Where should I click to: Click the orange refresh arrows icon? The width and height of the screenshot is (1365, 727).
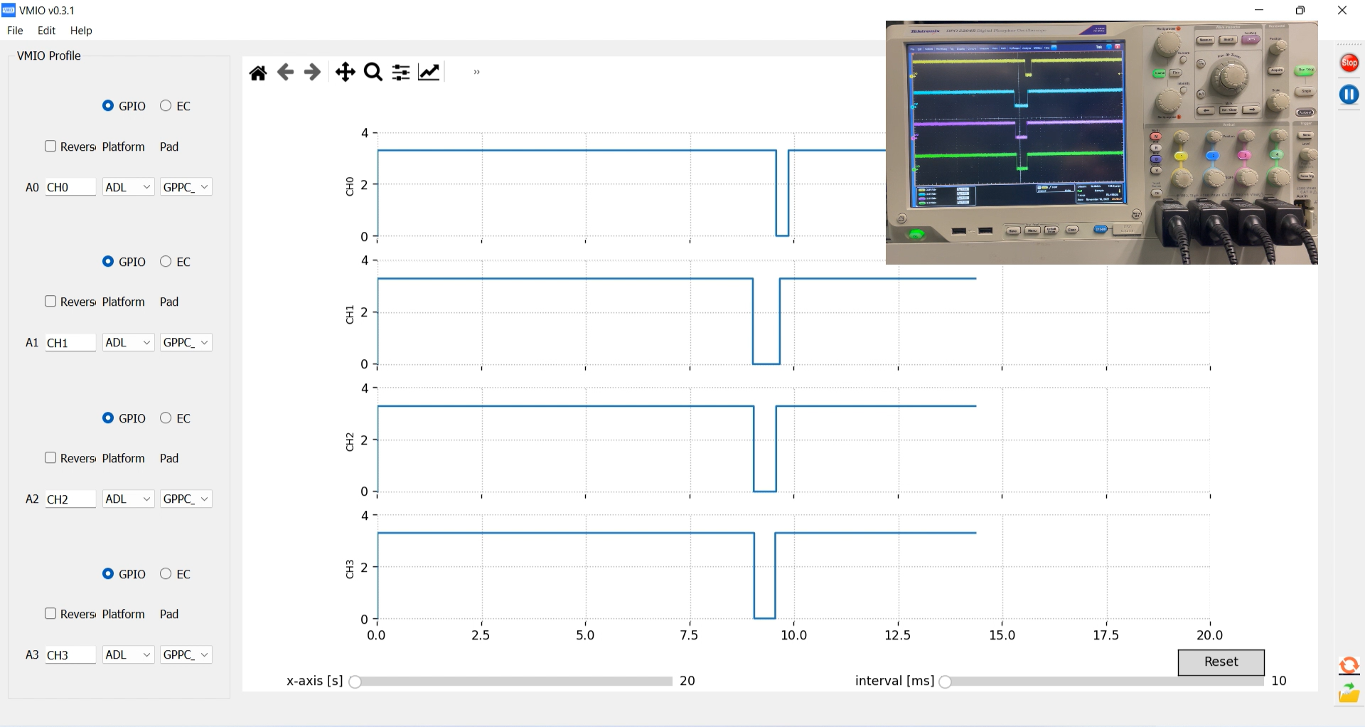coord(1349,666)
